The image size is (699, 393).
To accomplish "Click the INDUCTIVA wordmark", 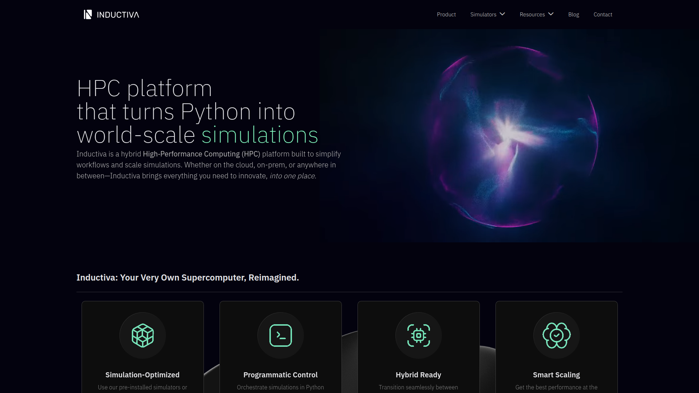I will click(x=118, y=15).
